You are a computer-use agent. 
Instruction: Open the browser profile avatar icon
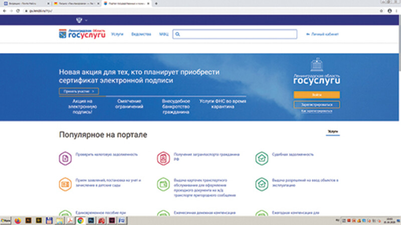tap(389, 10)
